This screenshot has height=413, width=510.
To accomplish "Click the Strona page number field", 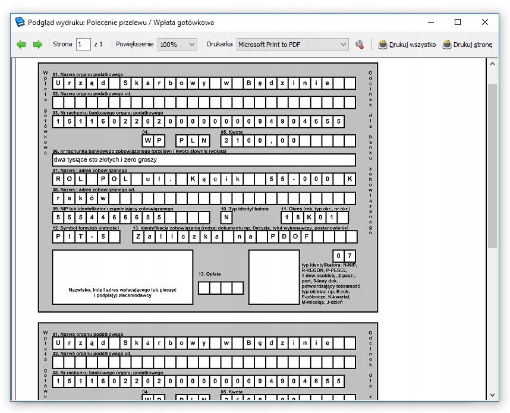I will tap(83, 45).
